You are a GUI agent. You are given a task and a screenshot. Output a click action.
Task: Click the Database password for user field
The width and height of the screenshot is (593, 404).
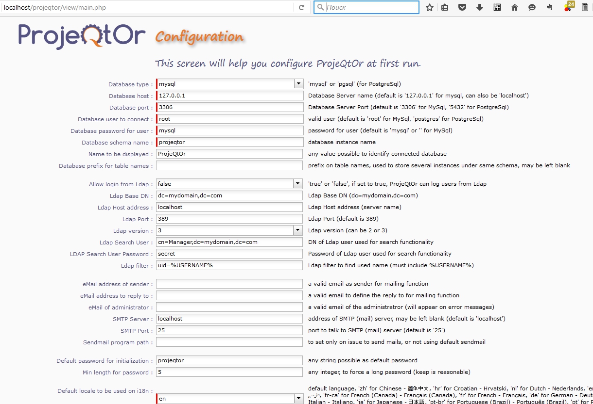pos(230,130)
